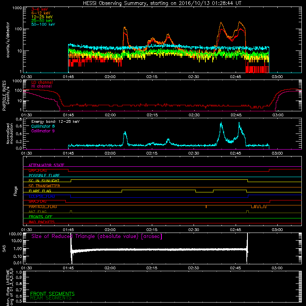The height and width of the screenshot is (306, 306).
Task: Click the Size of Reduced Triangle caption
Action: [97, 236]
